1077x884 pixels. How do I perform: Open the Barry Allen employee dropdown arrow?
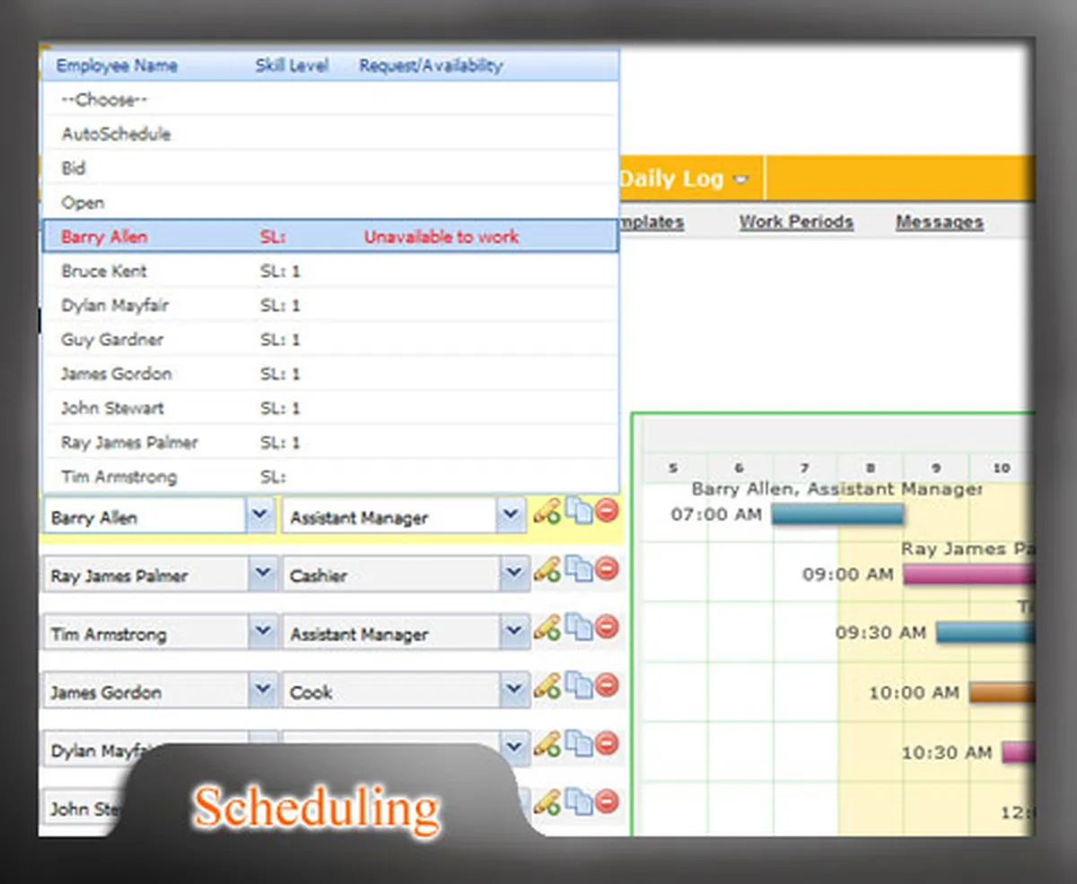click(x=260, y=515)
